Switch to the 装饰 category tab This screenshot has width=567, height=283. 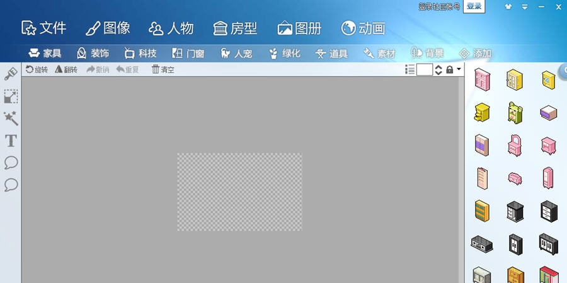(93, 54)
